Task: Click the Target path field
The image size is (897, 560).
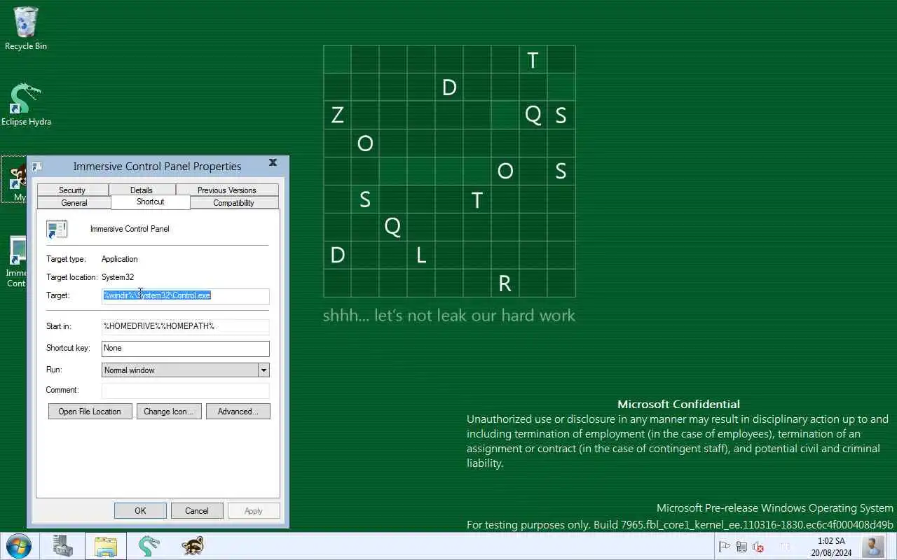Action: (x=186, y=295)
